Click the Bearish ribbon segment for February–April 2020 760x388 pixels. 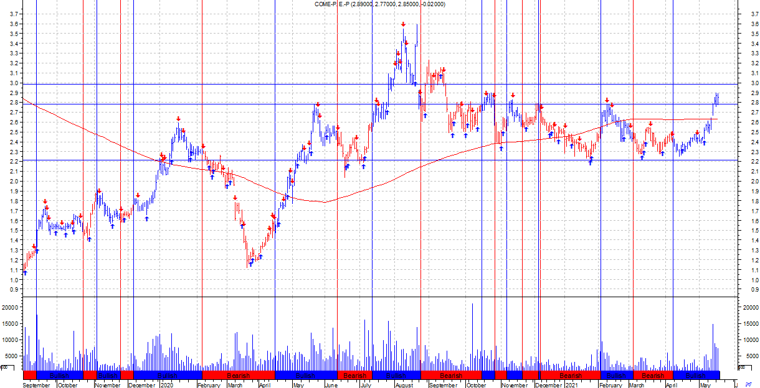[238, 375]
